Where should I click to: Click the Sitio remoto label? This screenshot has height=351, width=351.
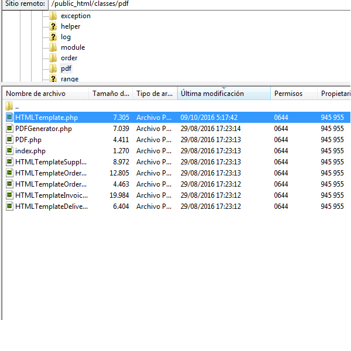pyautogui.click(x=25, y=4)
